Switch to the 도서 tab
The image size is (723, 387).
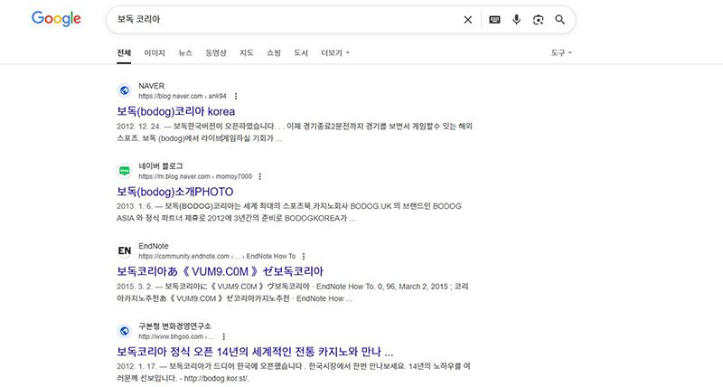tap(301, 52)
